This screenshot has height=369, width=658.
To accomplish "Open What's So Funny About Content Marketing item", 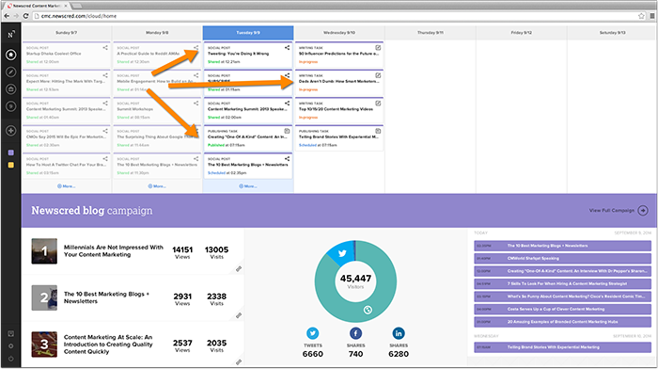I will point(562,297).
